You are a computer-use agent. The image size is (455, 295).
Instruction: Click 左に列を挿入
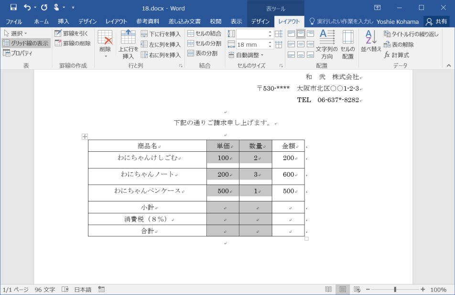click(x=161, y=44)
